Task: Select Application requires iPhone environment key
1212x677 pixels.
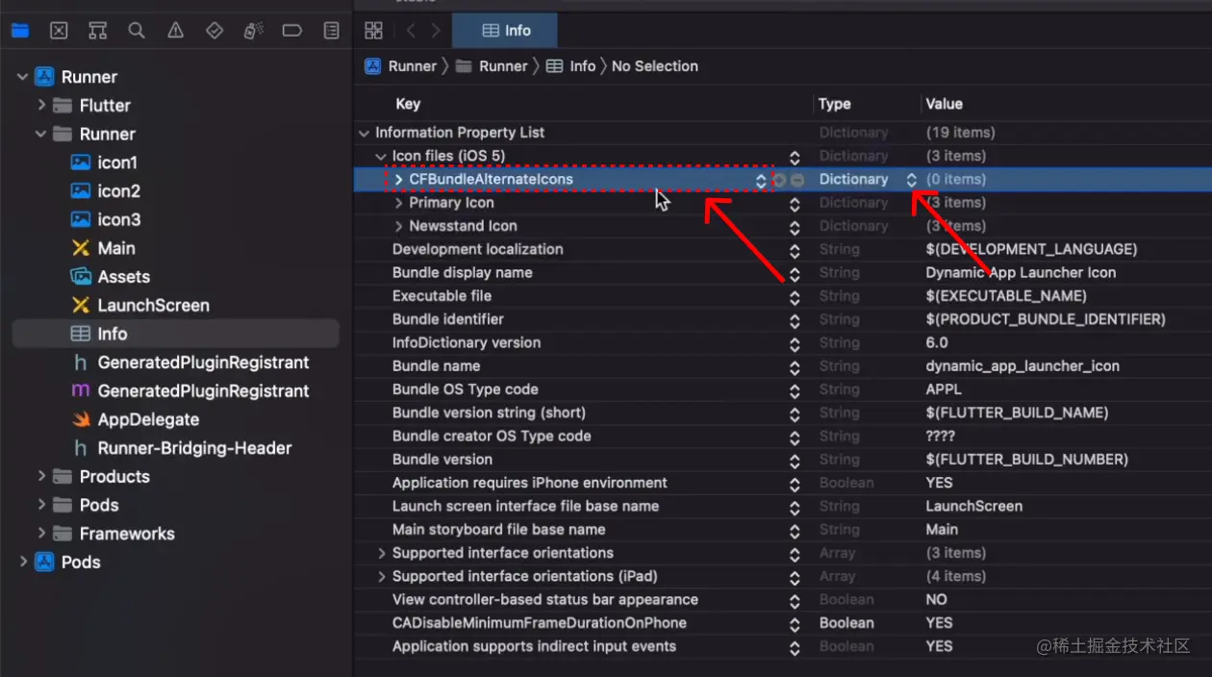Action: tap(530, 483)
